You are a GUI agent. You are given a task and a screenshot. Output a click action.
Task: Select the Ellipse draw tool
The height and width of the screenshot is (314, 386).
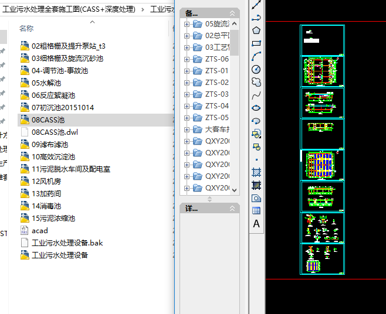(256, 108)
